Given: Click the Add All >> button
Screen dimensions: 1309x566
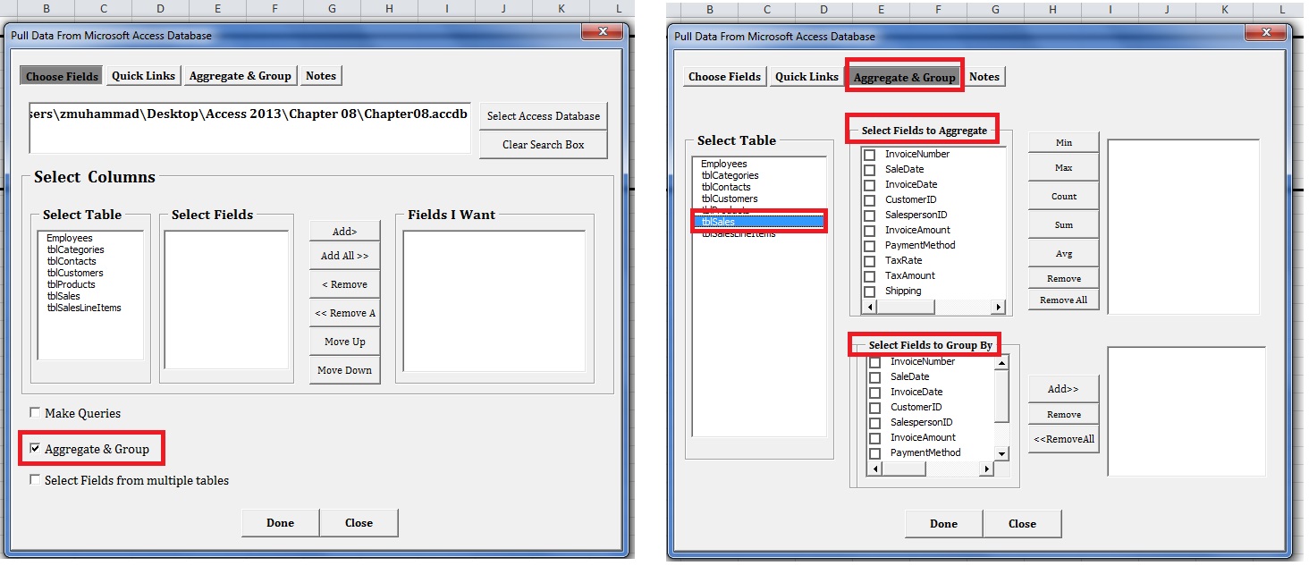Looking at the screenshot, I should pos(345,256).
